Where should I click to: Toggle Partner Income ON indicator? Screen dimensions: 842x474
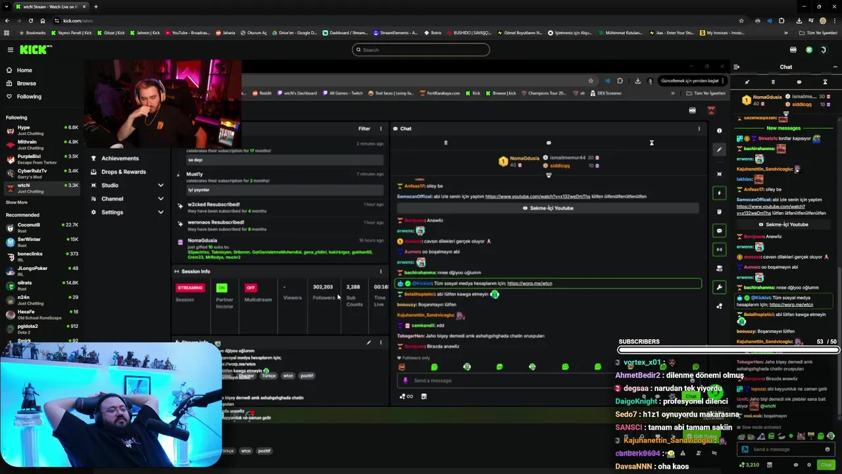click(222, 288)
